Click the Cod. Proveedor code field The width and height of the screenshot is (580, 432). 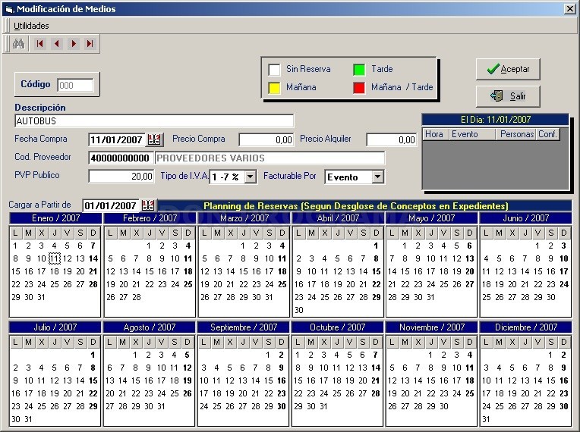pos(121,158)
